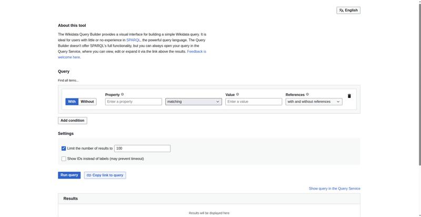Open the English language selector
This screenshot has width=421, height=217.
348,10
